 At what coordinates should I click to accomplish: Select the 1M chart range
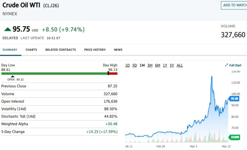[142, 65]
